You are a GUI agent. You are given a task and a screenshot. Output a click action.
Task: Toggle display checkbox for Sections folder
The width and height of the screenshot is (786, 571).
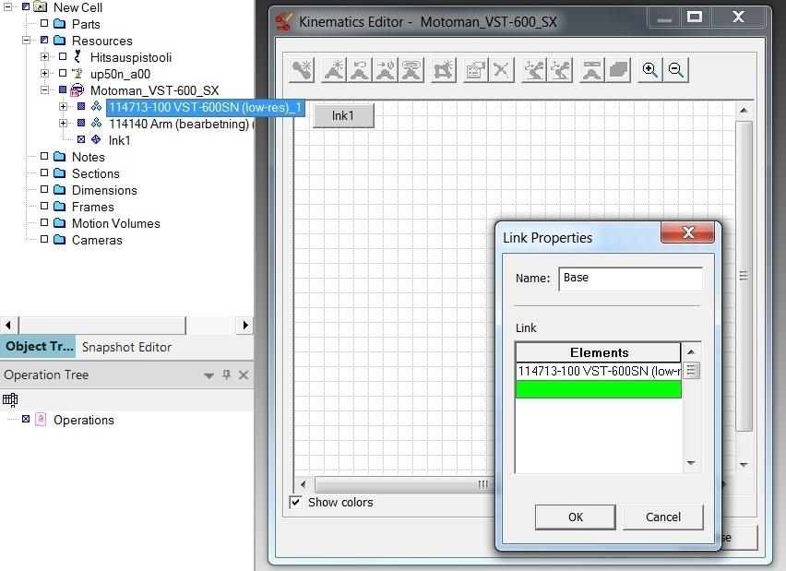pos(44,172)
